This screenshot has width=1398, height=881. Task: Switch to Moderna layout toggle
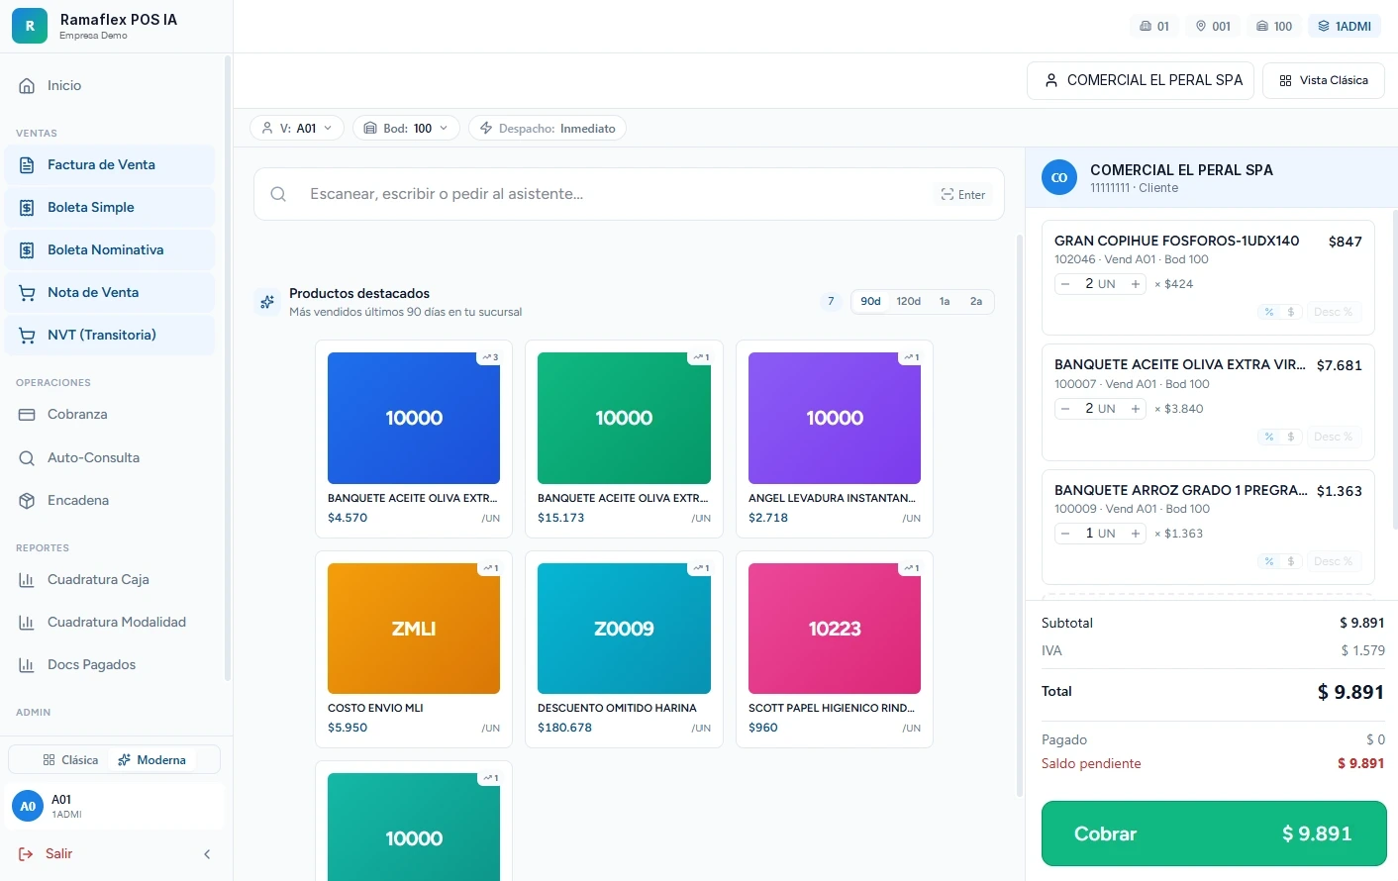click(x=151, y=760)
